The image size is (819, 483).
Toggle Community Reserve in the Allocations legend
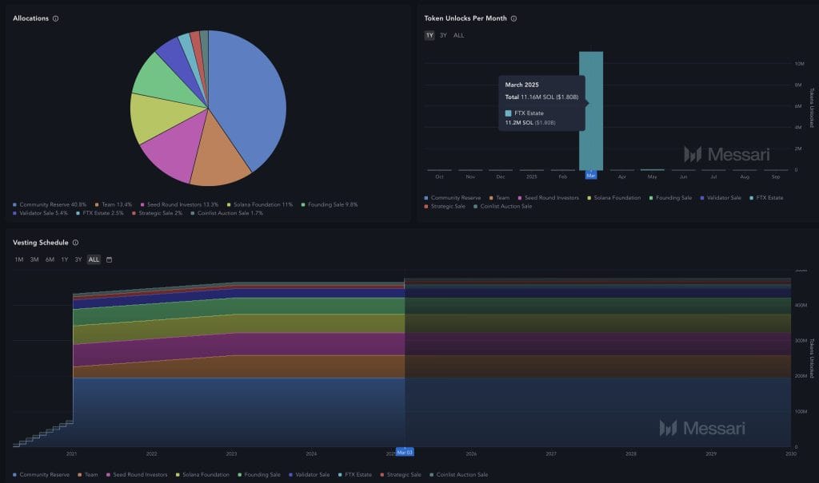point(49,204)
